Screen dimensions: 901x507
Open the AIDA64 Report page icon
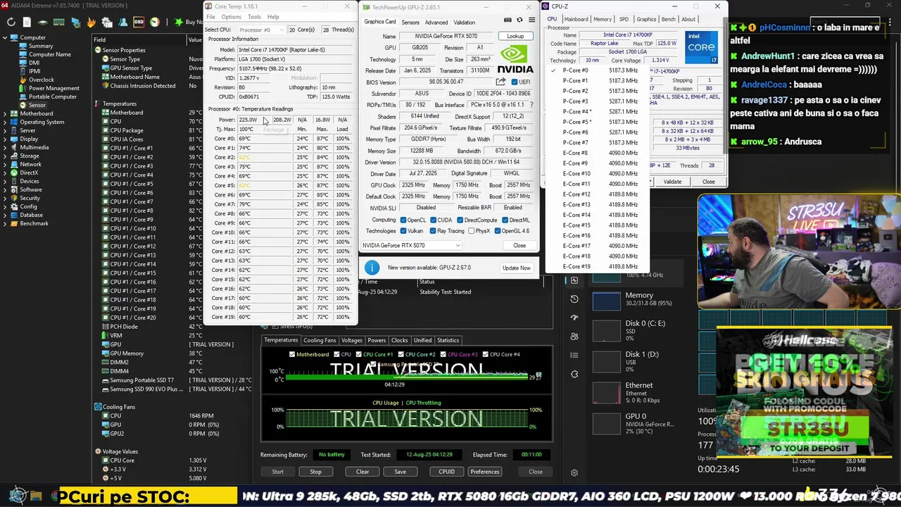click(27, 22)
